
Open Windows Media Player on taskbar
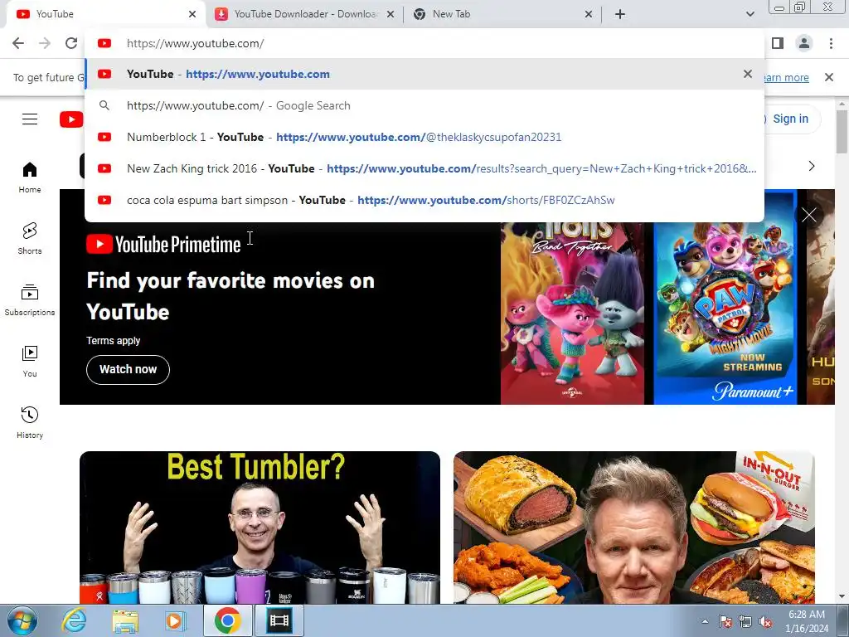pyautogui.click(x=176, y=620)
